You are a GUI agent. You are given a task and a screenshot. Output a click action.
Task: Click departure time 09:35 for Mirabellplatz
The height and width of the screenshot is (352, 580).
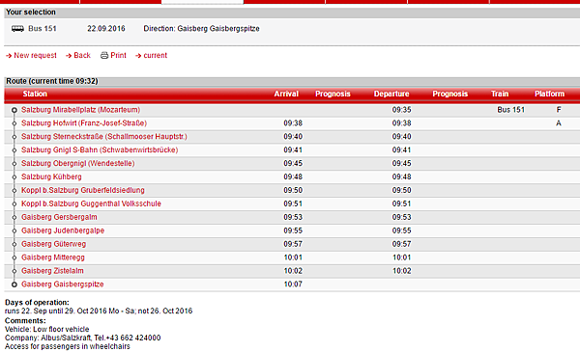[x=402, y=110]
